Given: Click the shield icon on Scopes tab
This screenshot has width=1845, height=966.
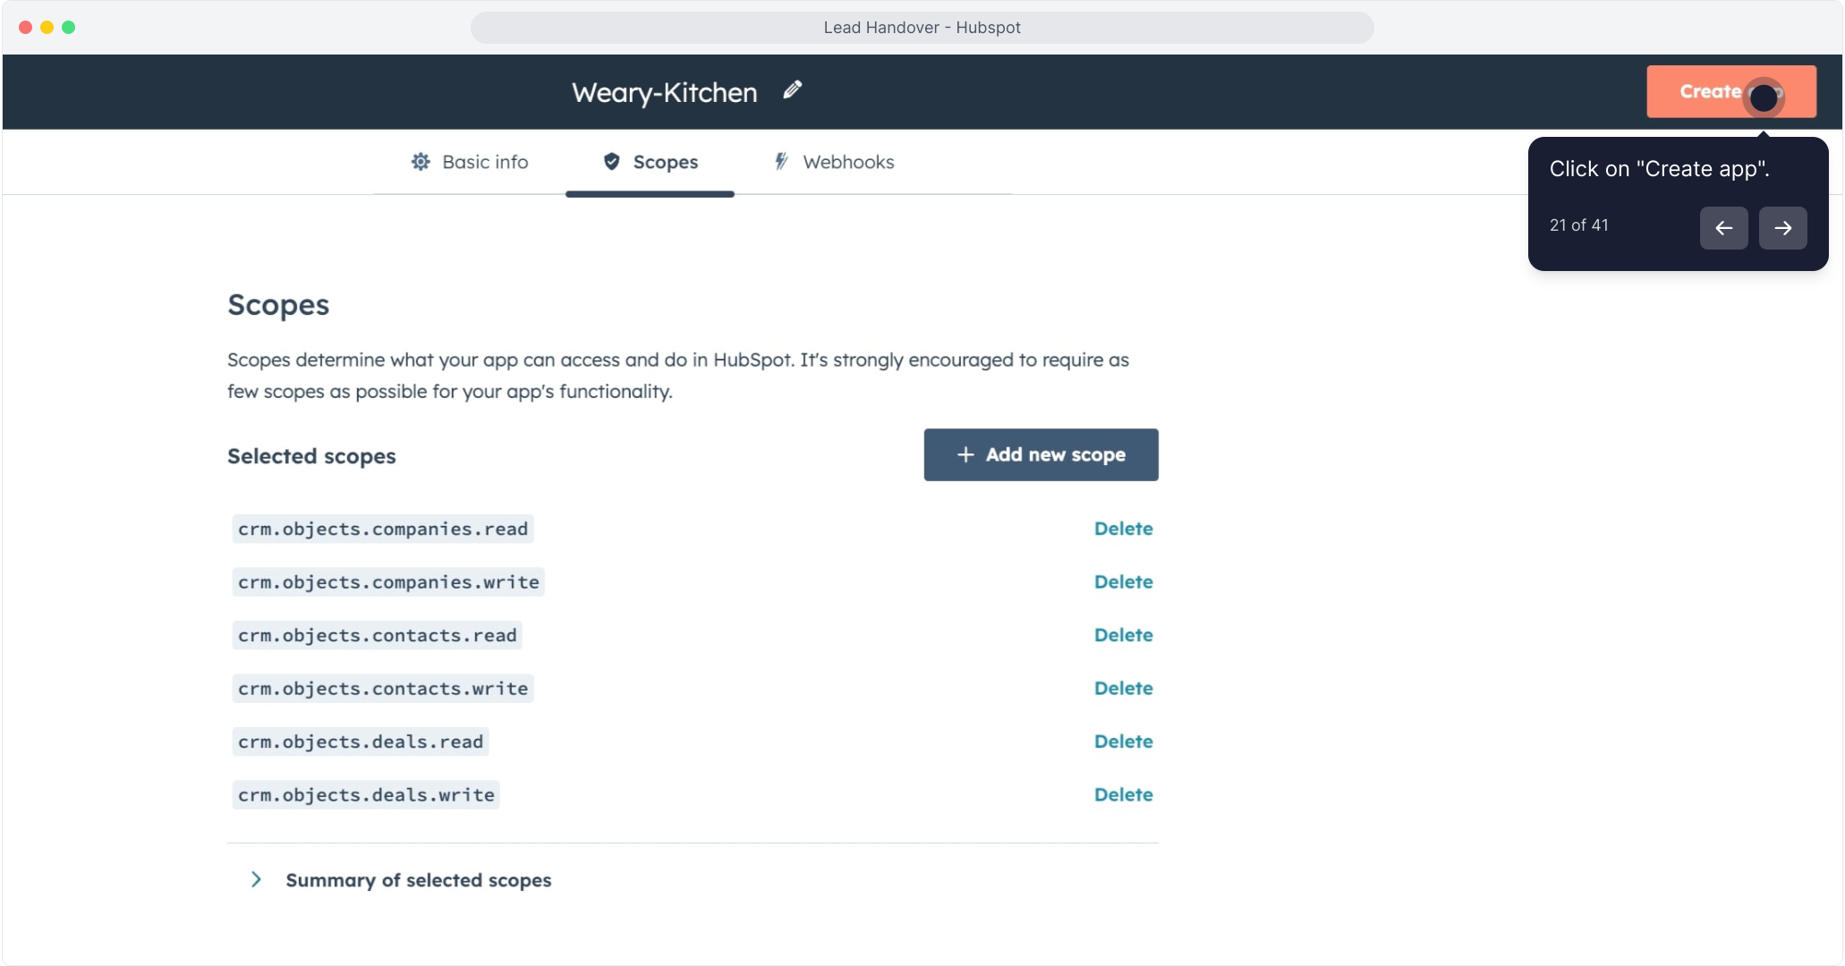Looking at the screenshot, I should click(x=612, y=162).
